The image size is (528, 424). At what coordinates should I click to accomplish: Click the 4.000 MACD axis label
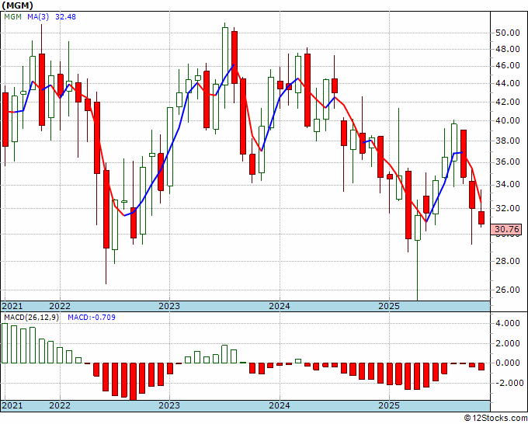[x=509, y=323]
